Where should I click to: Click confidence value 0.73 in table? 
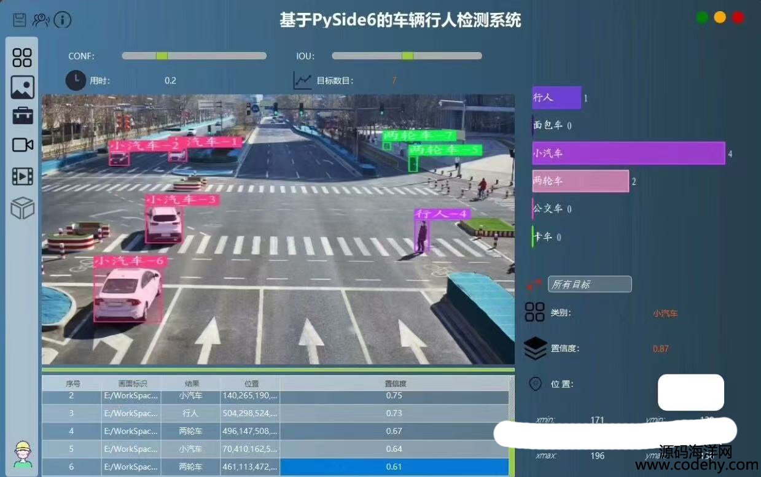pos(394,414)
